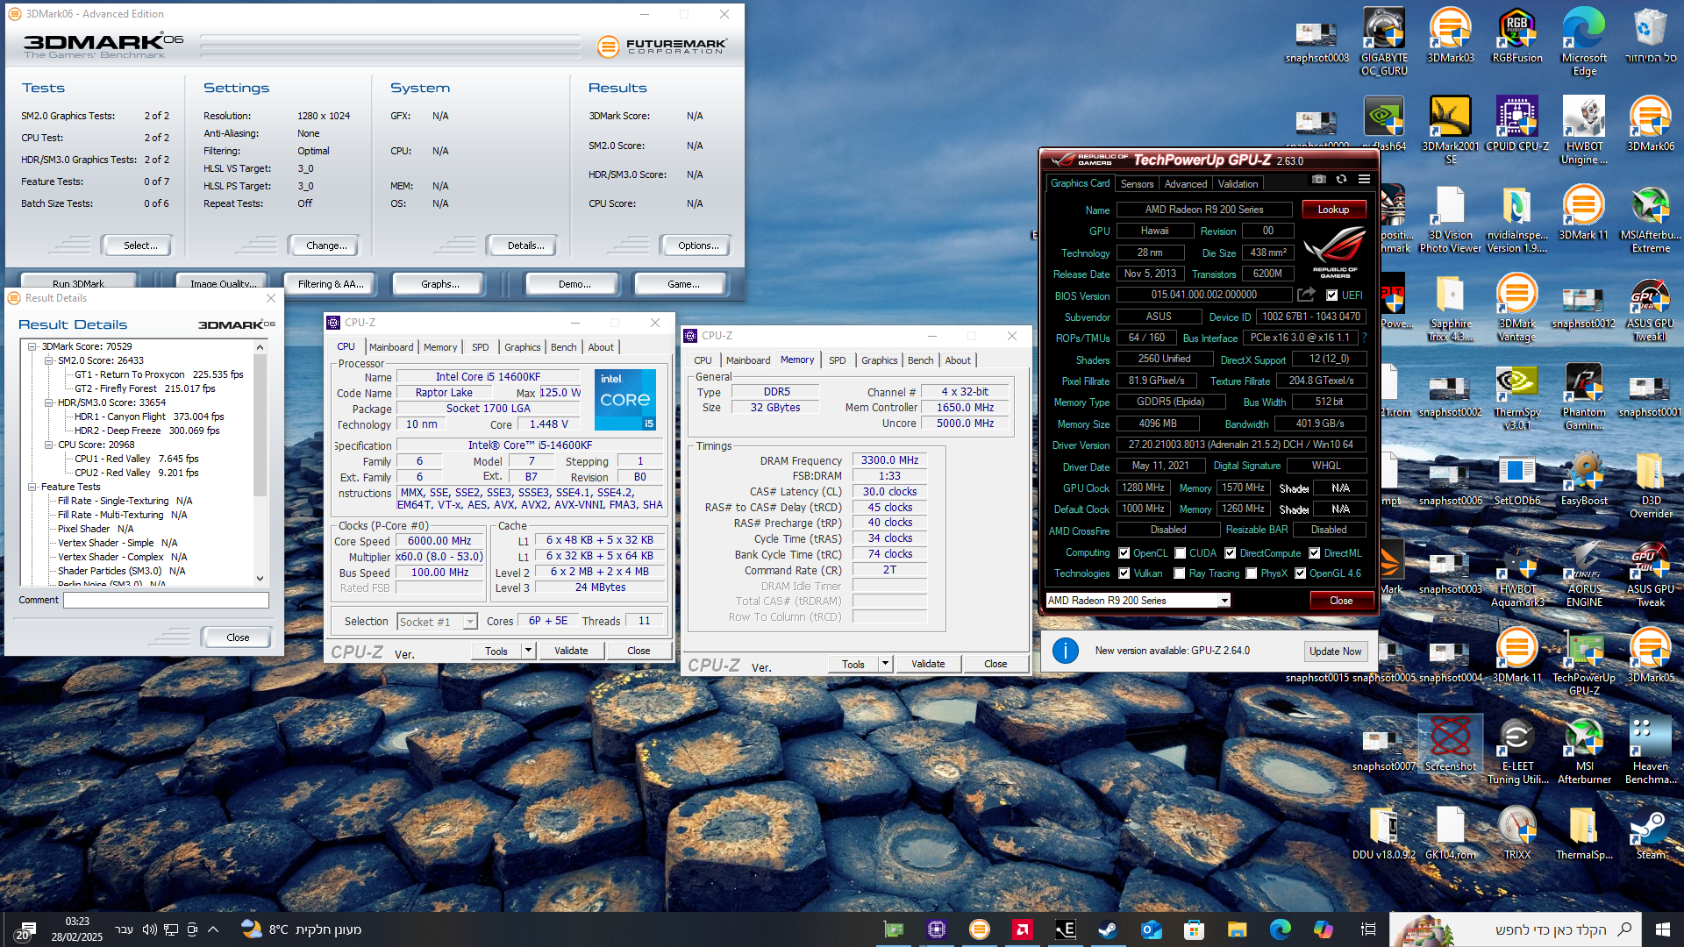This screenshot has height=947, width=1684.
Task: Click the BIOS Version export arrow icon
Action: point(1307,295)
